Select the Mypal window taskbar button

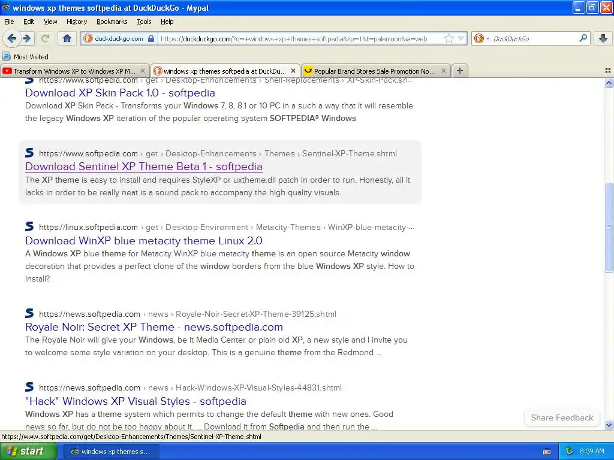[x=111, y=452]
